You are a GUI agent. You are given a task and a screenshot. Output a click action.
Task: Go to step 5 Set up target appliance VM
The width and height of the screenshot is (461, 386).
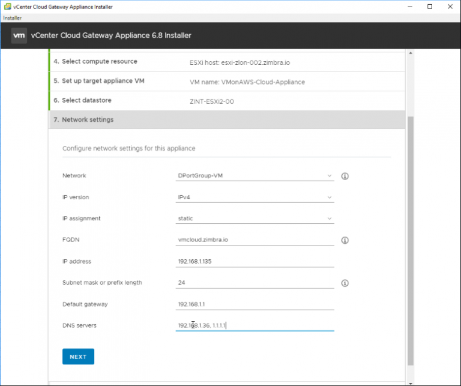227,81
